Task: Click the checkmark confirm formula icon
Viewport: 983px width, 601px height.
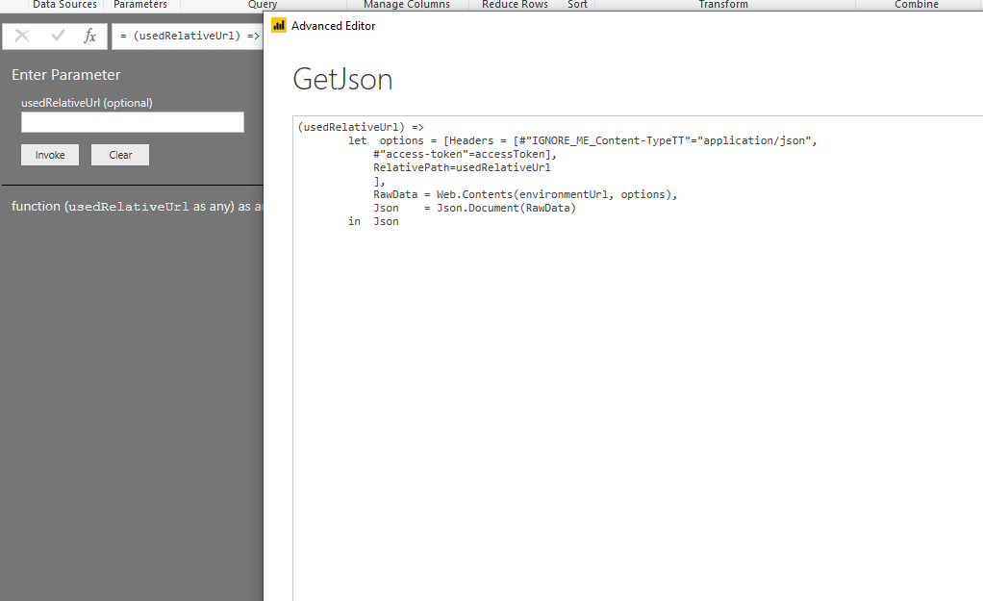Action: pos(59,36)
